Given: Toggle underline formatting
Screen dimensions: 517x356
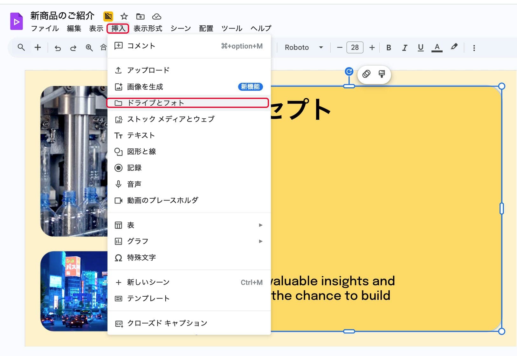Looking at the screenshot, I should [420, 48].
